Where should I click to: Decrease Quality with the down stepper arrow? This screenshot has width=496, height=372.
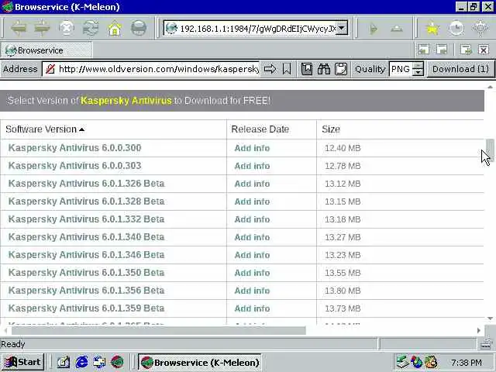[418, 72]
